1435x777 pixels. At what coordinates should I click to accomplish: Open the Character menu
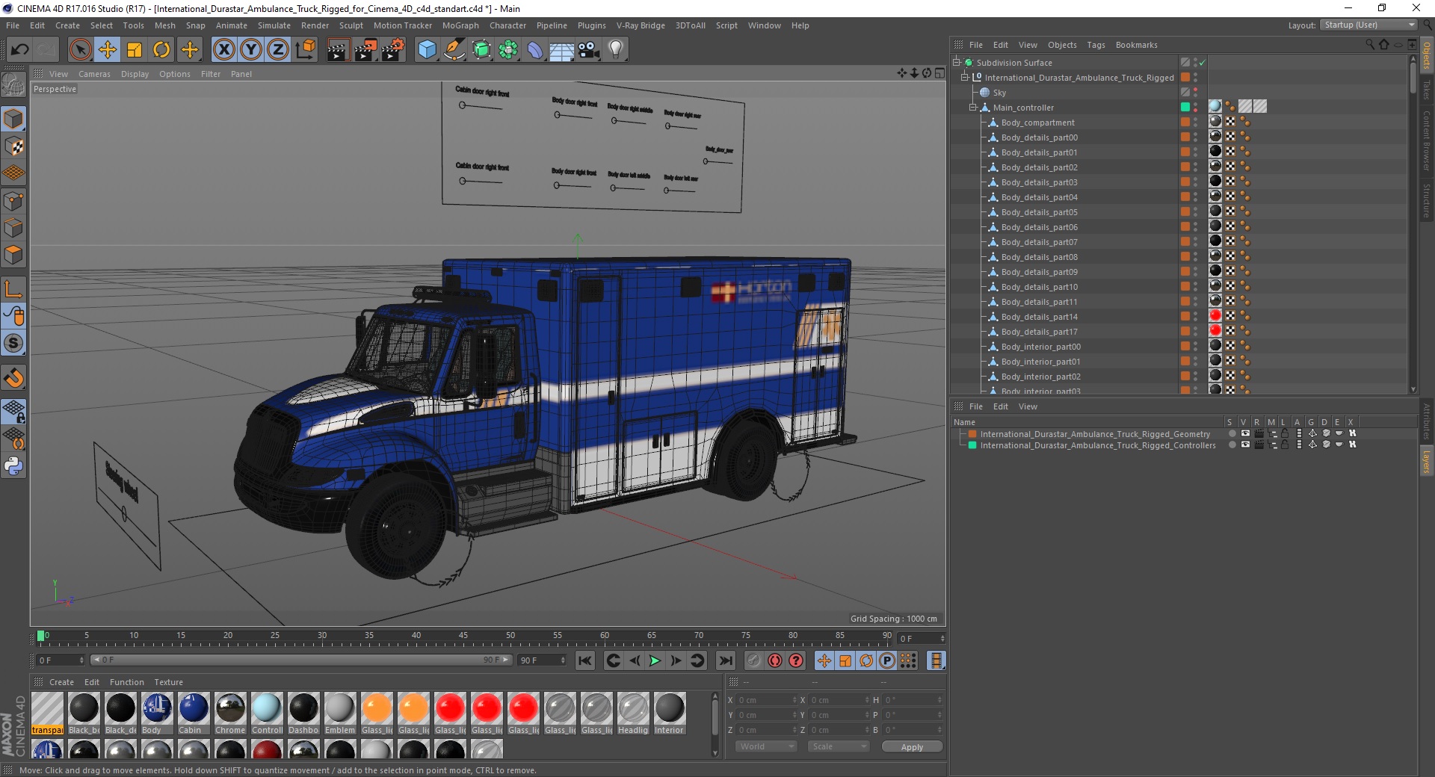(x=507, y=25)
